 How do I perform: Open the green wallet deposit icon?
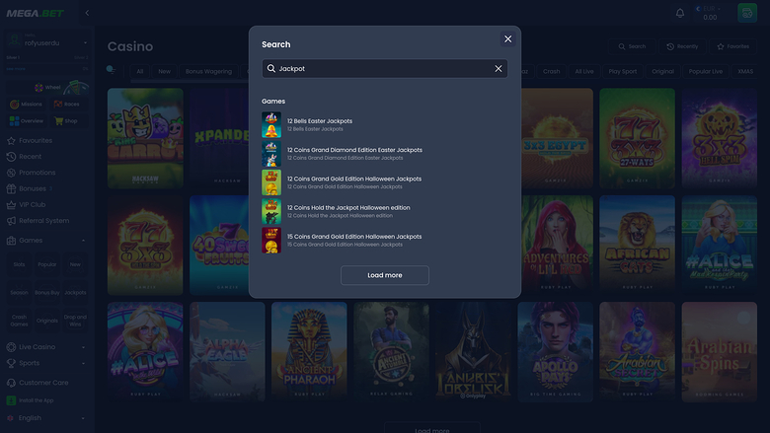click(x=747, y=13)
